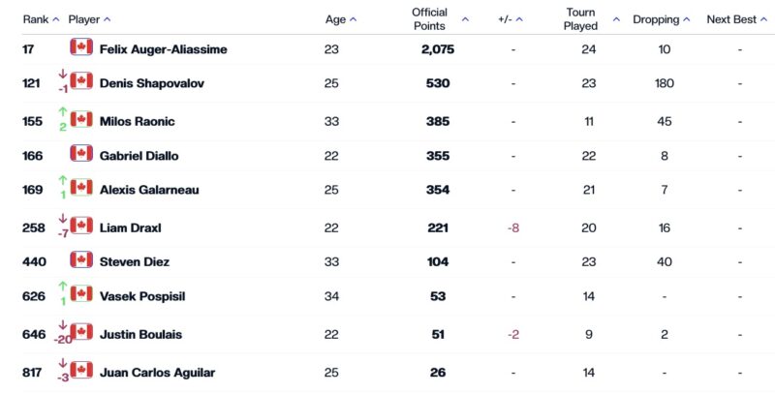Viewport: 775px width, 394px height.
Task: Open Alexis Galarneau's player profile link
Action: coord(149,190)
